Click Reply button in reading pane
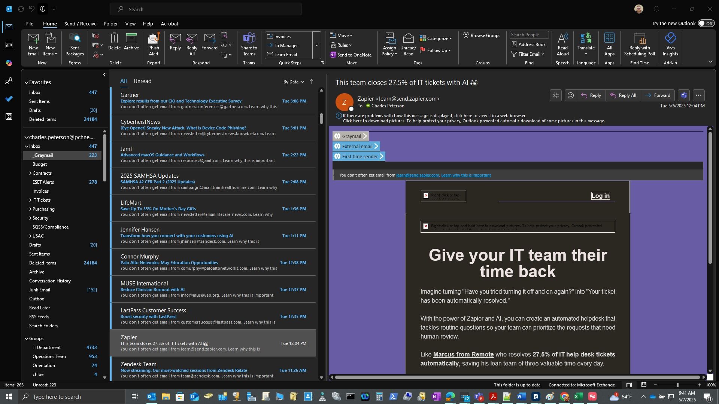719x404 pixels. [591, 95]
